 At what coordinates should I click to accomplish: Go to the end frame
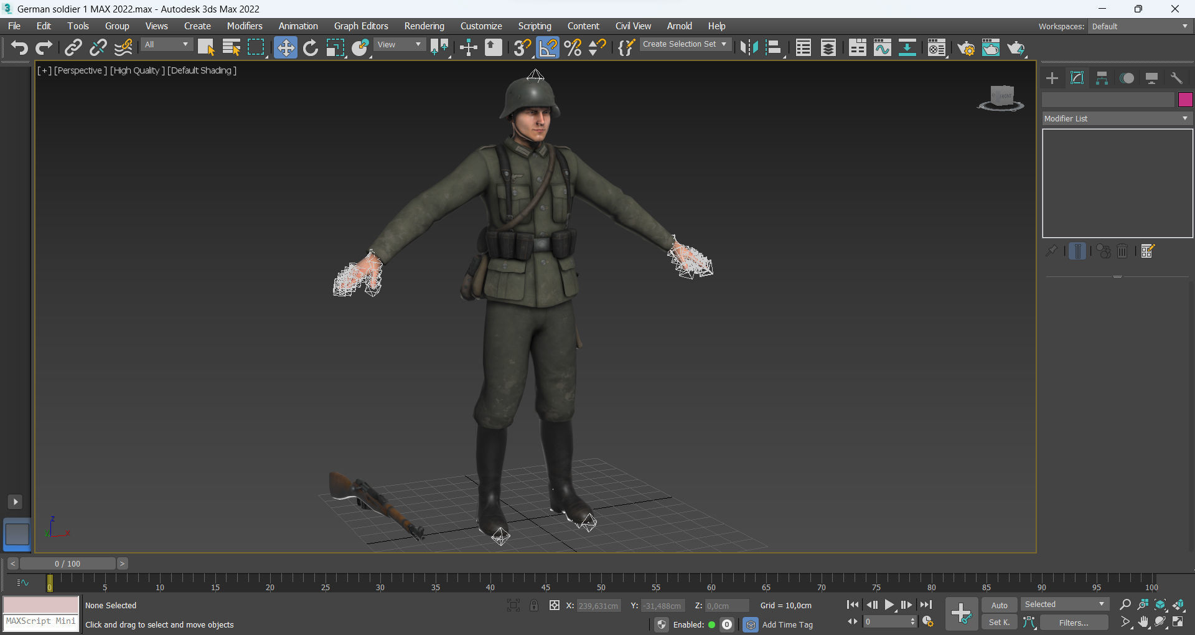pos(926,604)
